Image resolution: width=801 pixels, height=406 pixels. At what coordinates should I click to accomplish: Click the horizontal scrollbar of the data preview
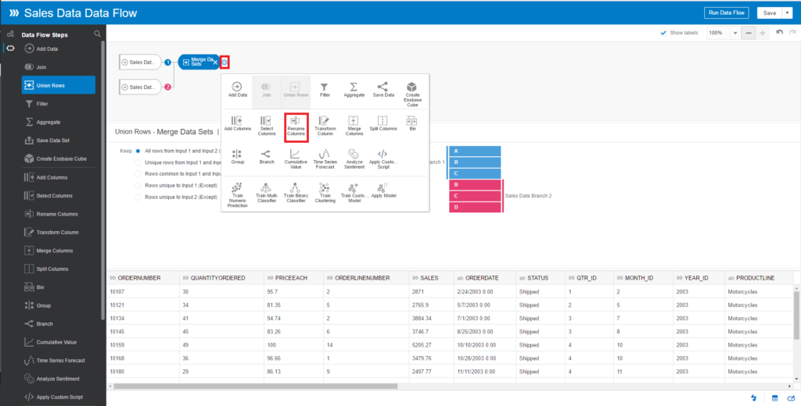(256, 386)
